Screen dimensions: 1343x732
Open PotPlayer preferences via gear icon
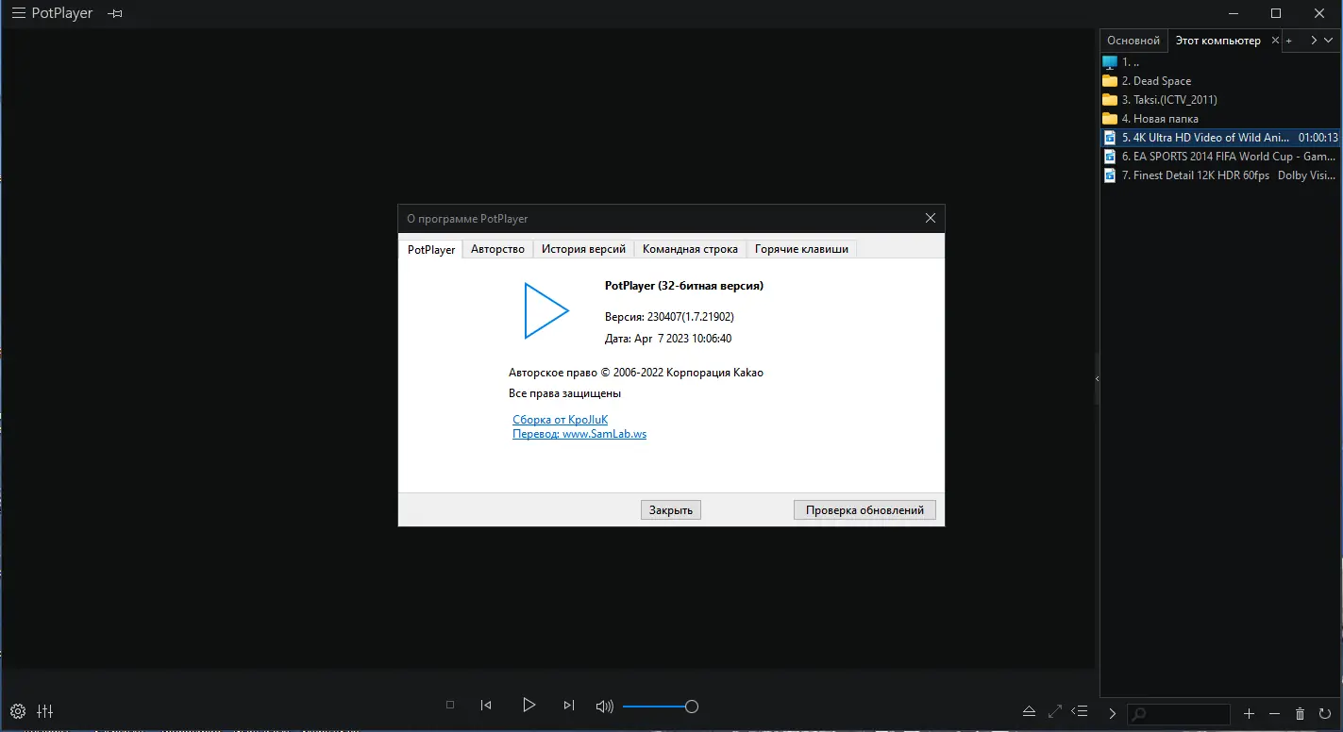point(19,711)
